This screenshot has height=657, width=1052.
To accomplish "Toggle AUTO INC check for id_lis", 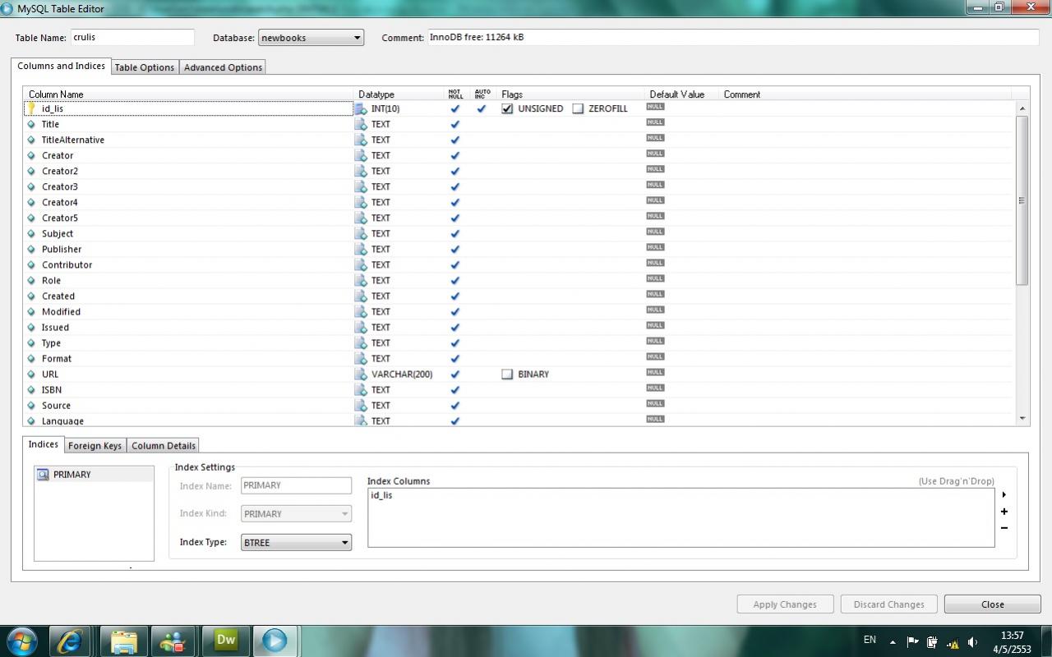I will coord(482,108).
